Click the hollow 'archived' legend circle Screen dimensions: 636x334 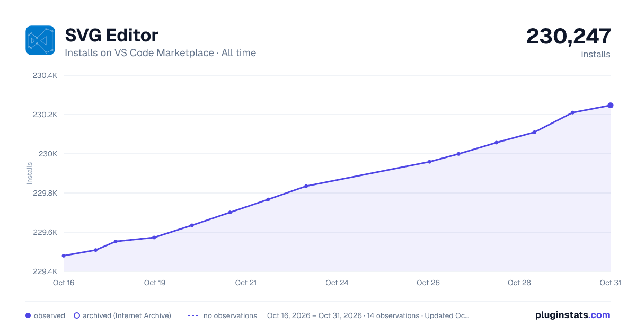[77, 315]
